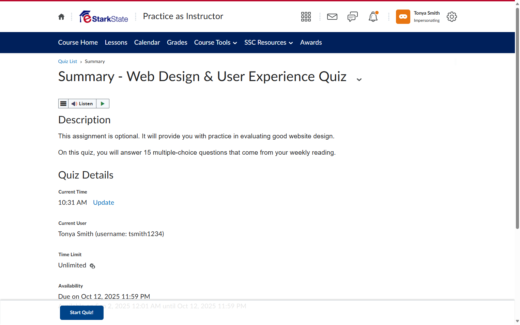Click the Start Quiz! button

pyautogui.click(x=82, y=313)
